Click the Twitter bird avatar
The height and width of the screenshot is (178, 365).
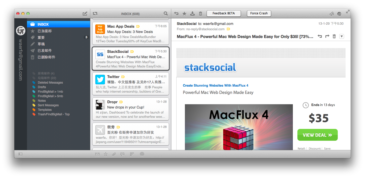100,80
